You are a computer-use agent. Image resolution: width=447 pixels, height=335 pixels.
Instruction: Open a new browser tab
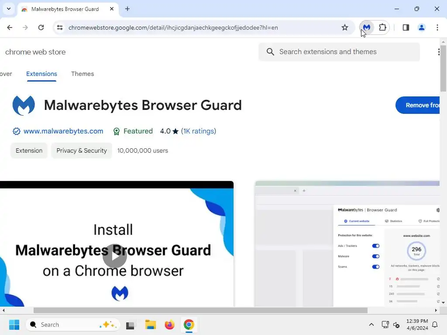(127, 9)
